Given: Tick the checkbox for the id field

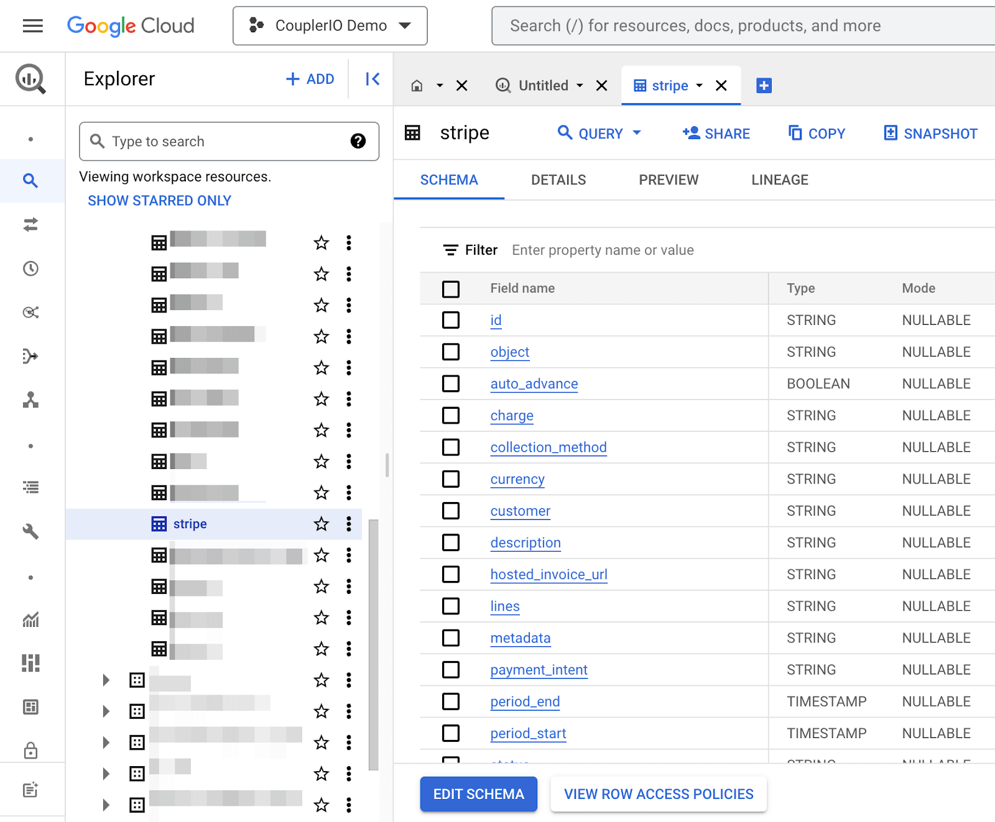Looking at the screenshot, I should (451, 320).
